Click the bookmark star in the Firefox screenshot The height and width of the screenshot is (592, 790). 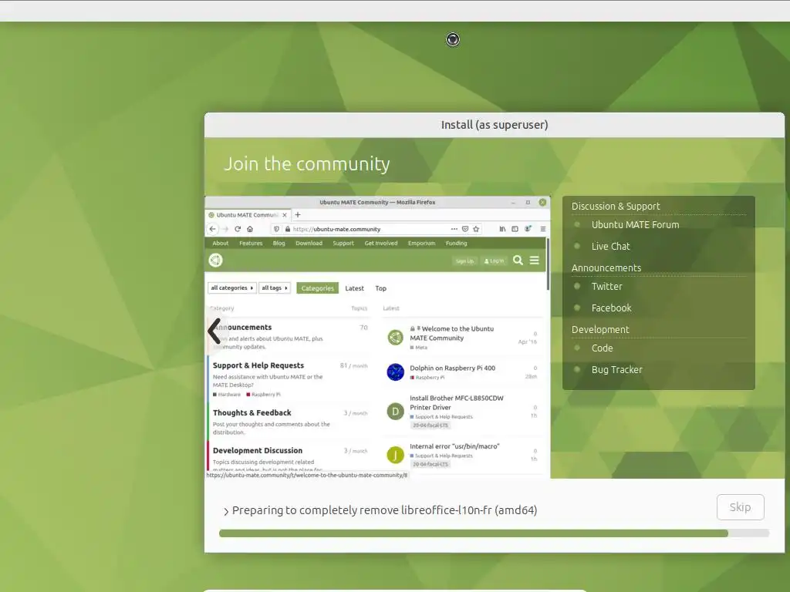click(x=476, y=229)
